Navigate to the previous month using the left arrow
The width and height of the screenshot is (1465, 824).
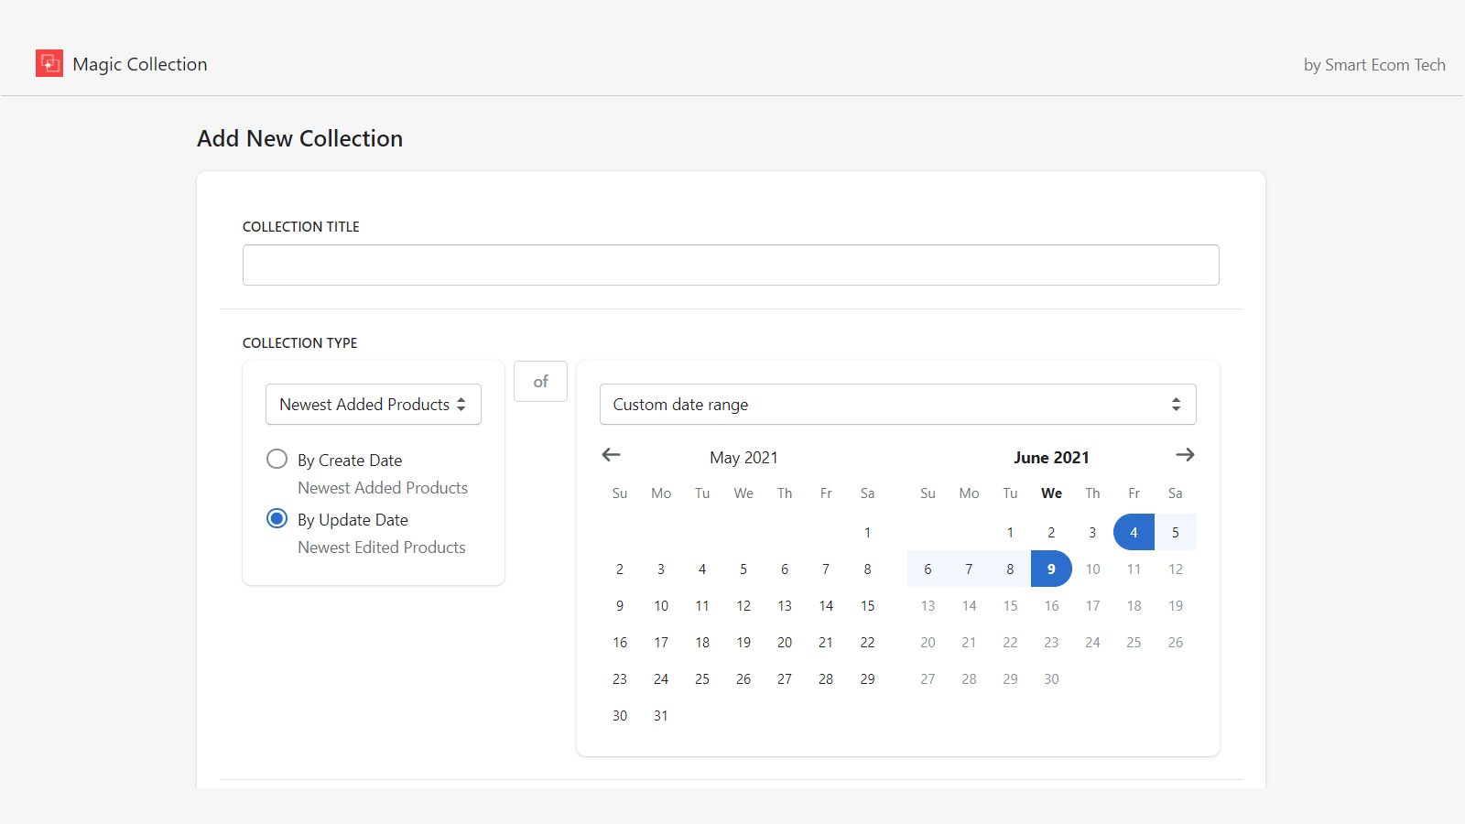611,455
